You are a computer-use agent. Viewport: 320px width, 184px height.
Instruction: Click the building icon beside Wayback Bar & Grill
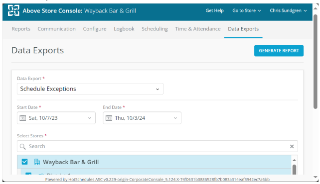[37, 162]
